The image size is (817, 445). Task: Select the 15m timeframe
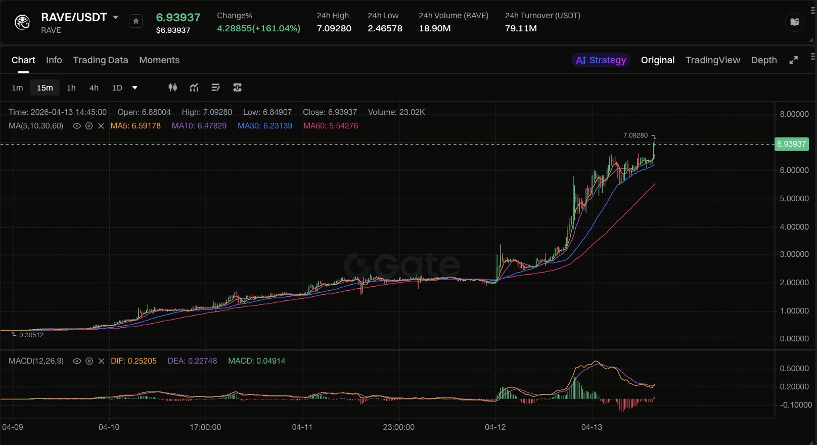(44, 88)
